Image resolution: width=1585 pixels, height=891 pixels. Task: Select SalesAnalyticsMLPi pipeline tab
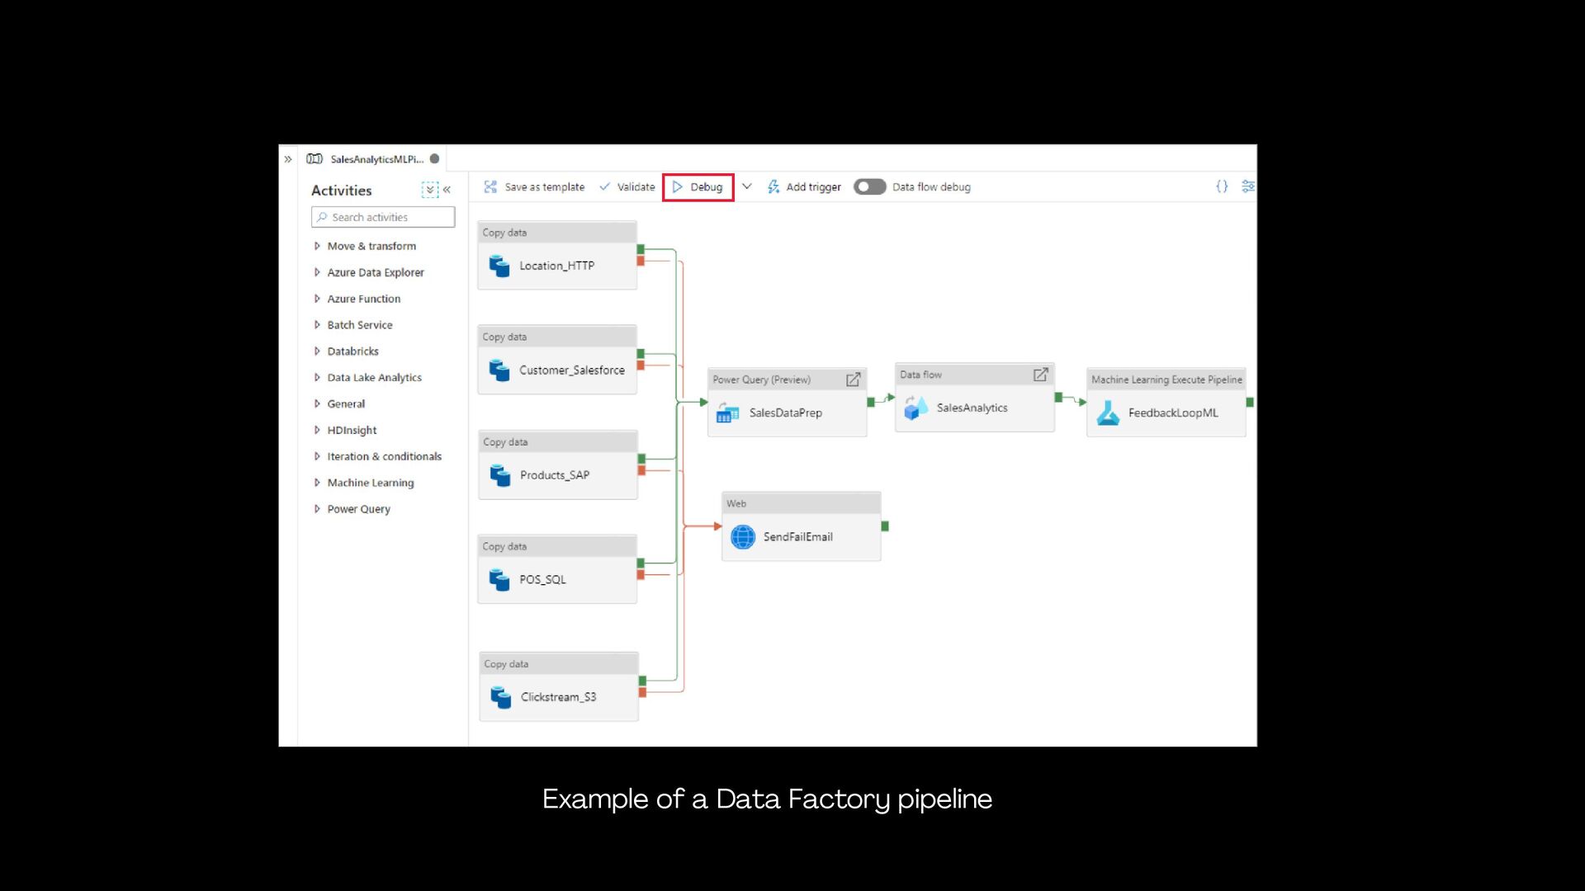376,159
